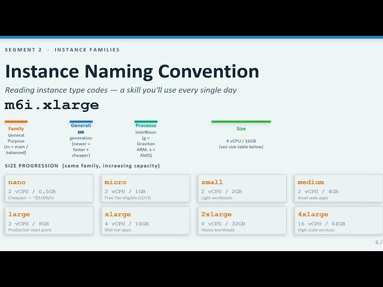Click the orange 'Family' label

16,129
